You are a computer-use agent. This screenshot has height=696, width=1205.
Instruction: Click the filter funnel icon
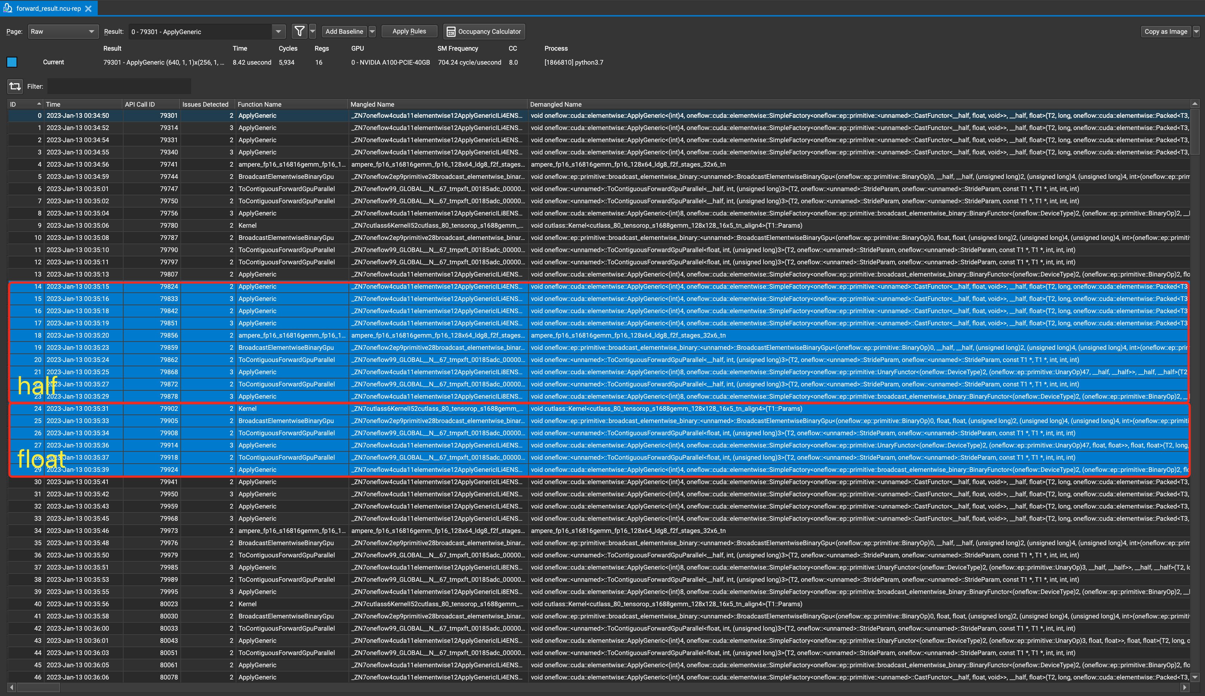coord(299,32)
